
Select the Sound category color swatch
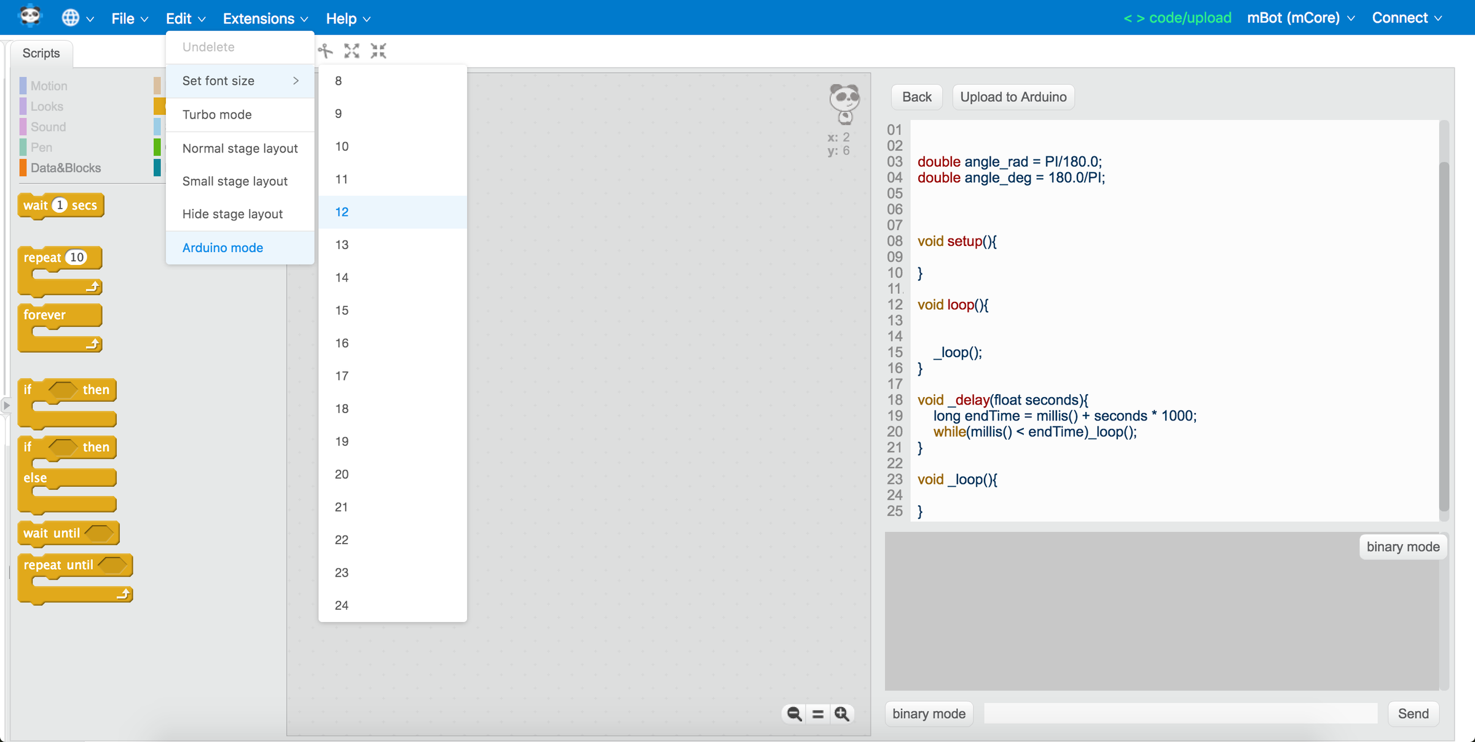(x=22, y=127)
